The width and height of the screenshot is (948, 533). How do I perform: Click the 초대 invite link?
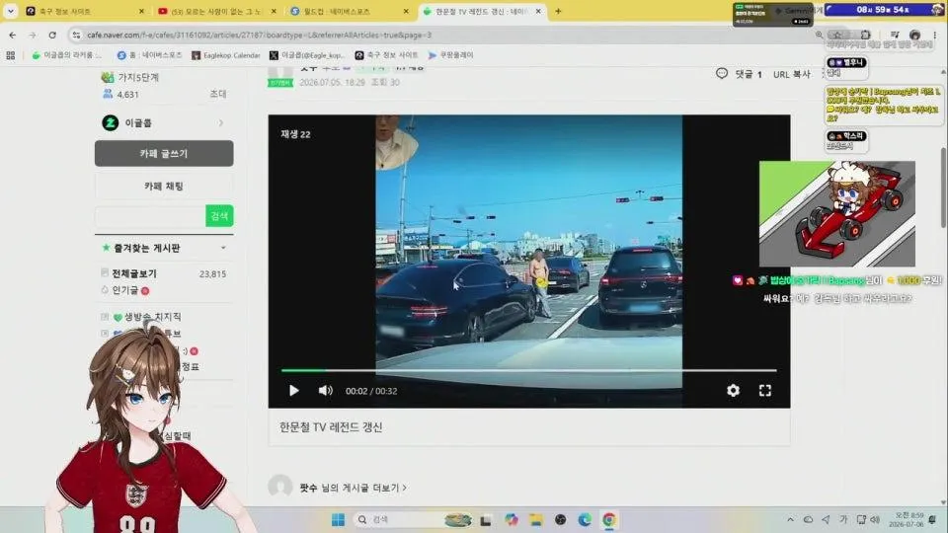pyautogui.click(x=218, y=95)
